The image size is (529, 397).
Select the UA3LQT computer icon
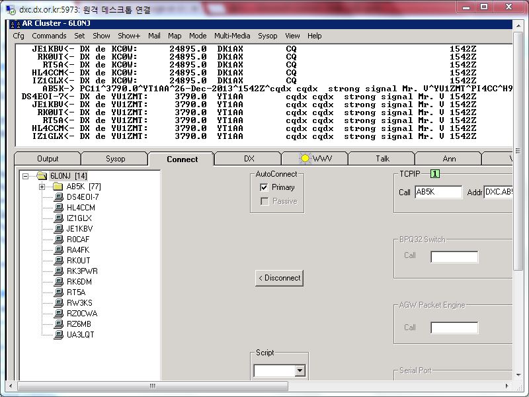pos(59,335)
